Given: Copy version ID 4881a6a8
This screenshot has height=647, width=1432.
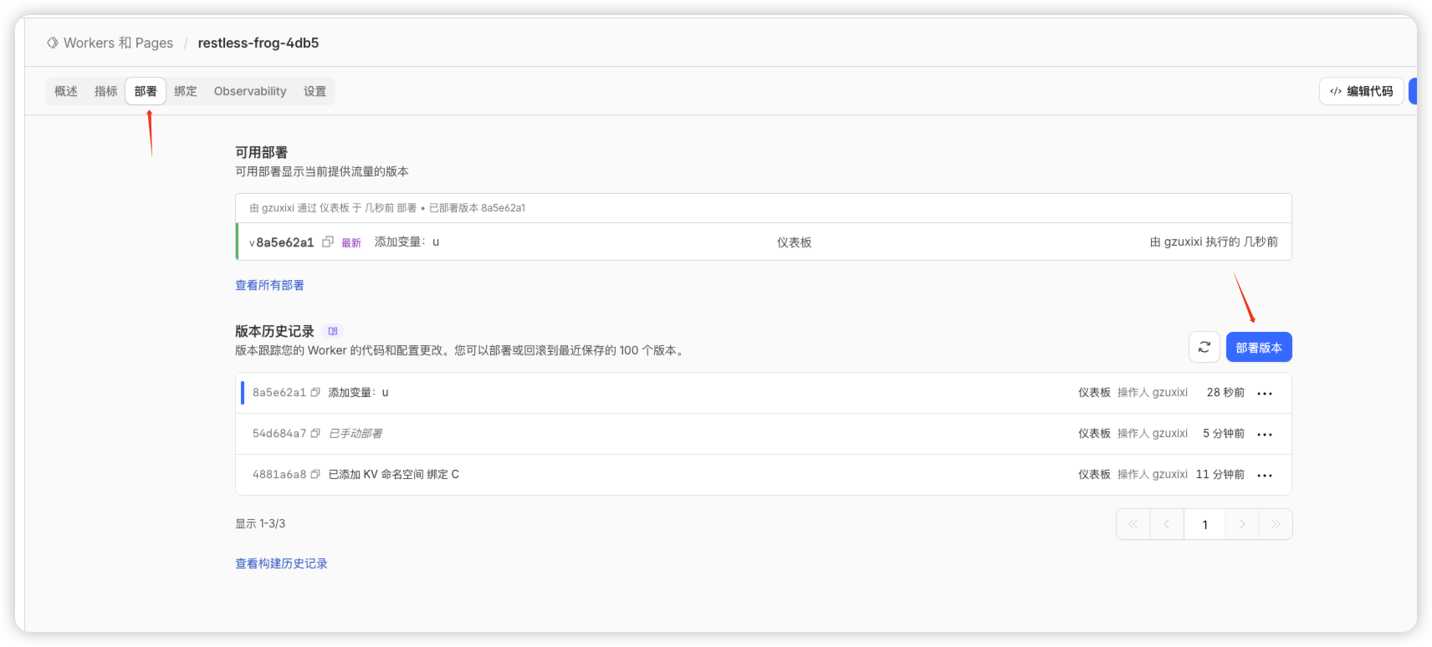Looking at the screenshot, I should pos(315,474).
